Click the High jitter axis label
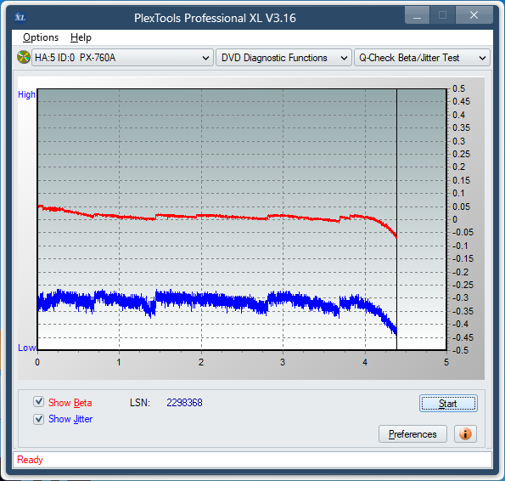 coord(26,94)
